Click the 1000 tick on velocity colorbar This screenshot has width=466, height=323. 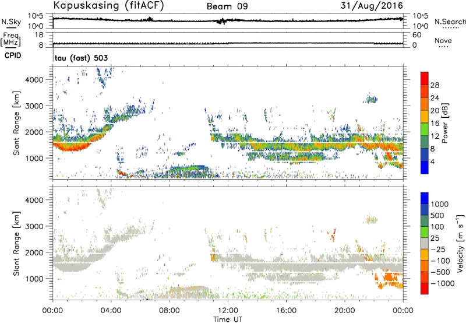(439, 204)
